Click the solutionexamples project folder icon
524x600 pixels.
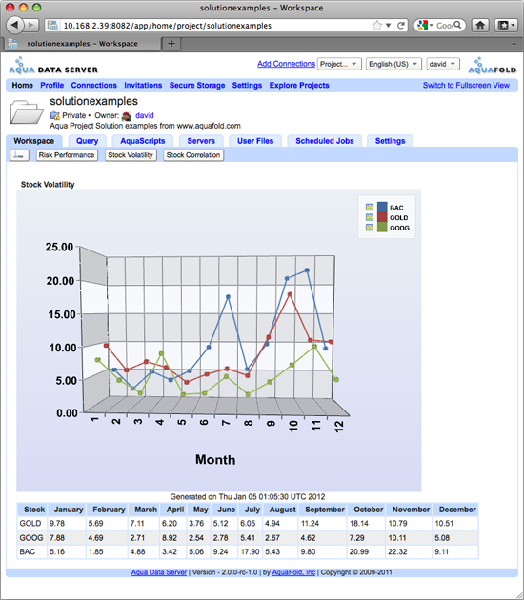26,112
